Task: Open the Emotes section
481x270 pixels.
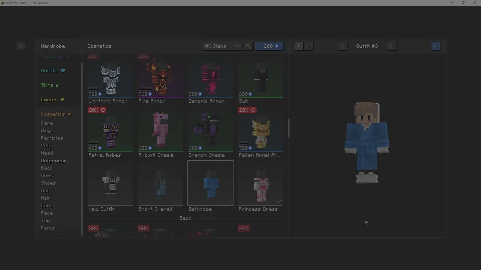Action: point(52,100)
